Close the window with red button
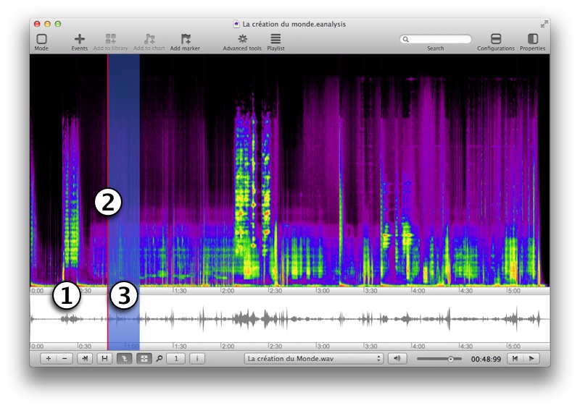 (x=37, y=24)
